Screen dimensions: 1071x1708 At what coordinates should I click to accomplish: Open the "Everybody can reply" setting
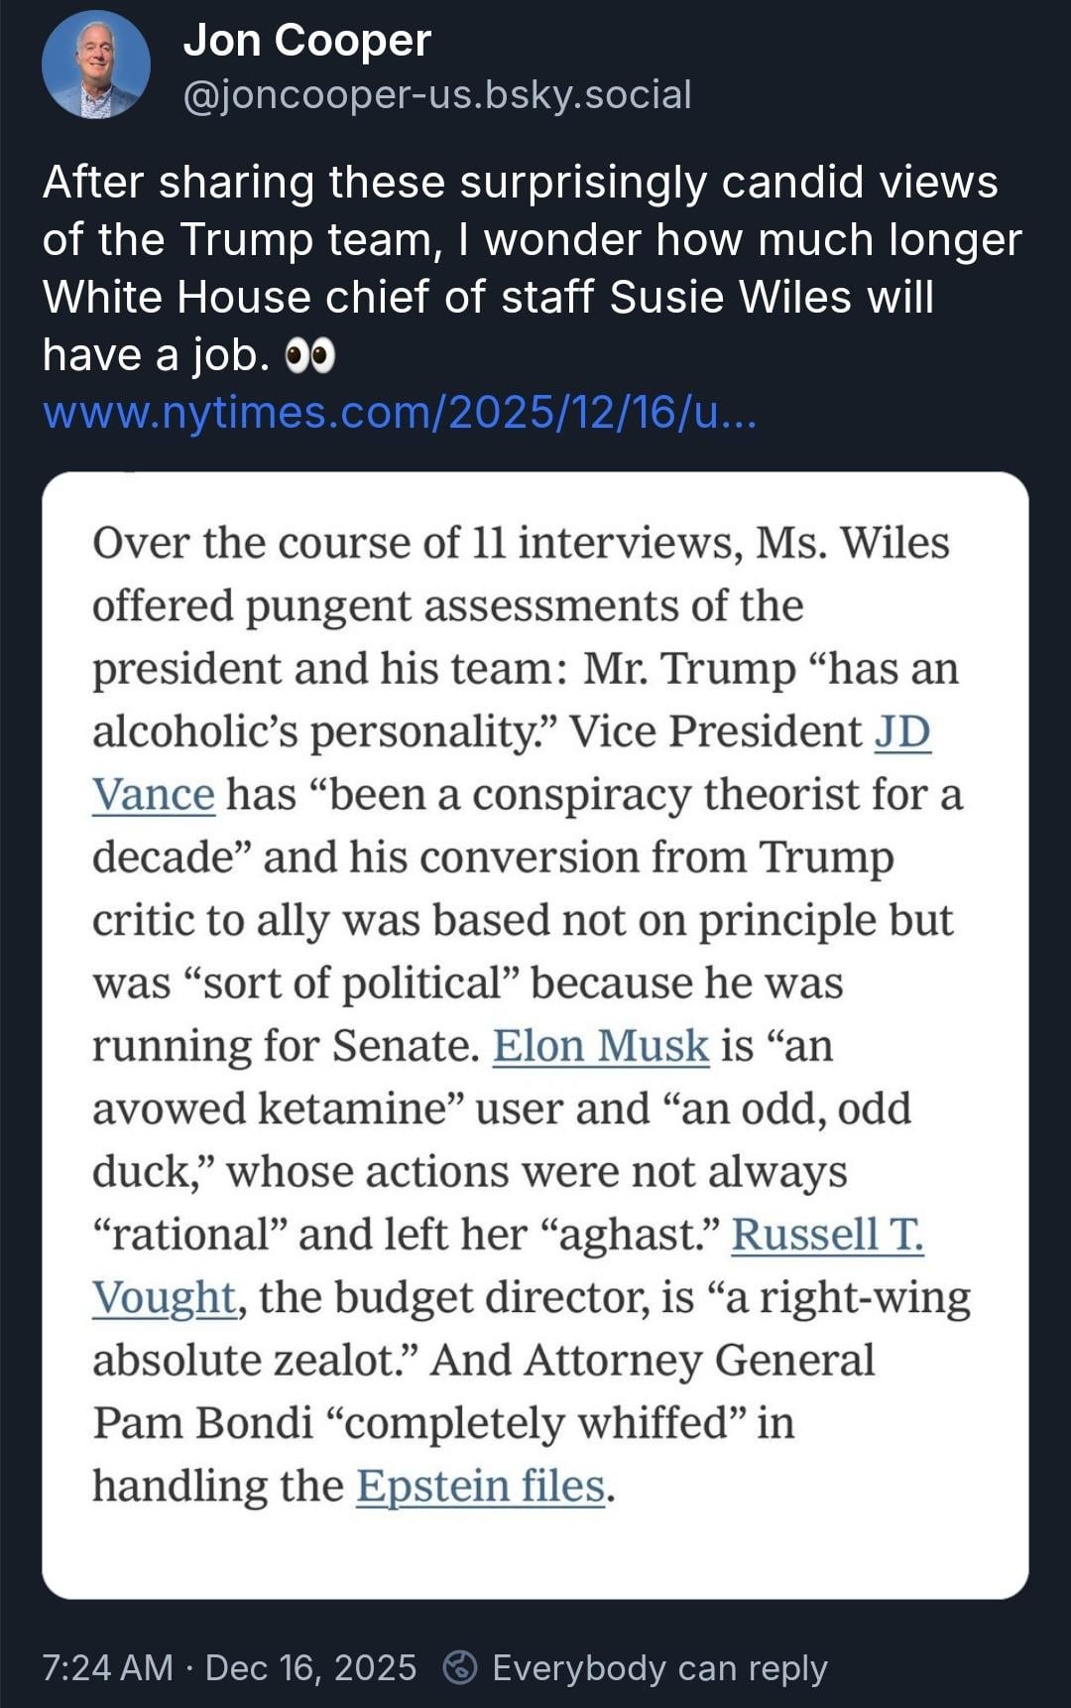(659, 1667)
